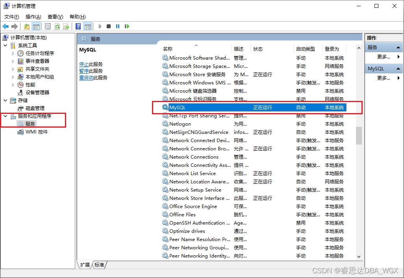
Task: Open the 文件(F) menu
Action: tap(11, 17)
